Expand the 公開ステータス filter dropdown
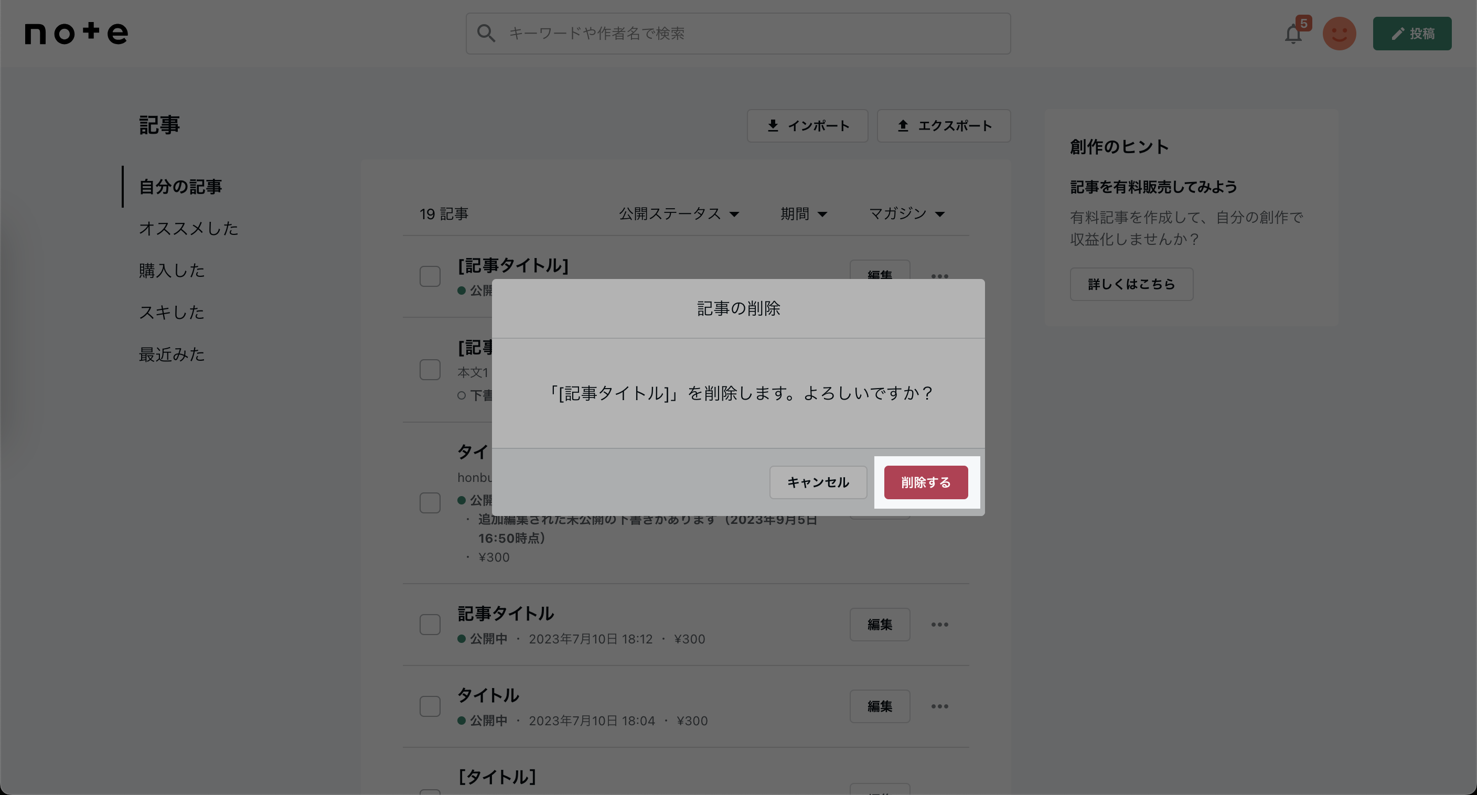This screenshot has width=1477, height=795. pos(679,214)
